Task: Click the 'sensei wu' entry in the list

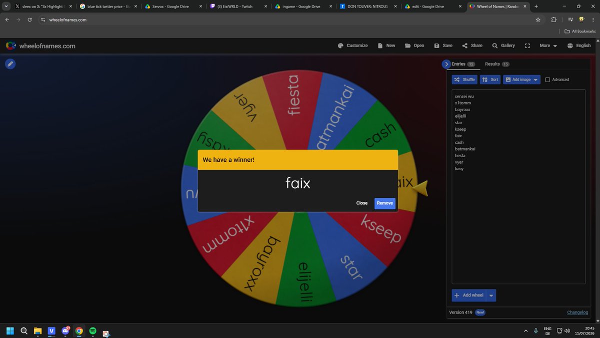Action: click(x=464, y=96)
